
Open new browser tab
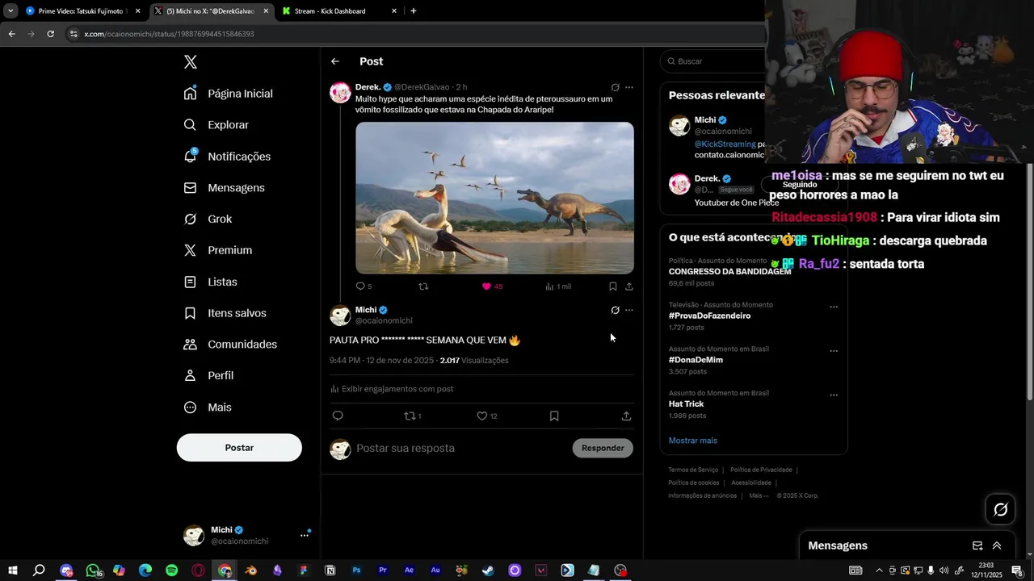click(x=414, y=11)
